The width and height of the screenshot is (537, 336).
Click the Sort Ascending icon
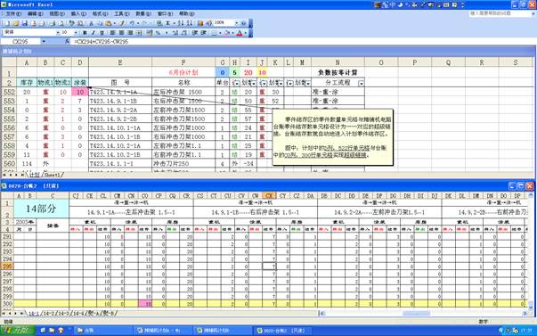[181, 23]
